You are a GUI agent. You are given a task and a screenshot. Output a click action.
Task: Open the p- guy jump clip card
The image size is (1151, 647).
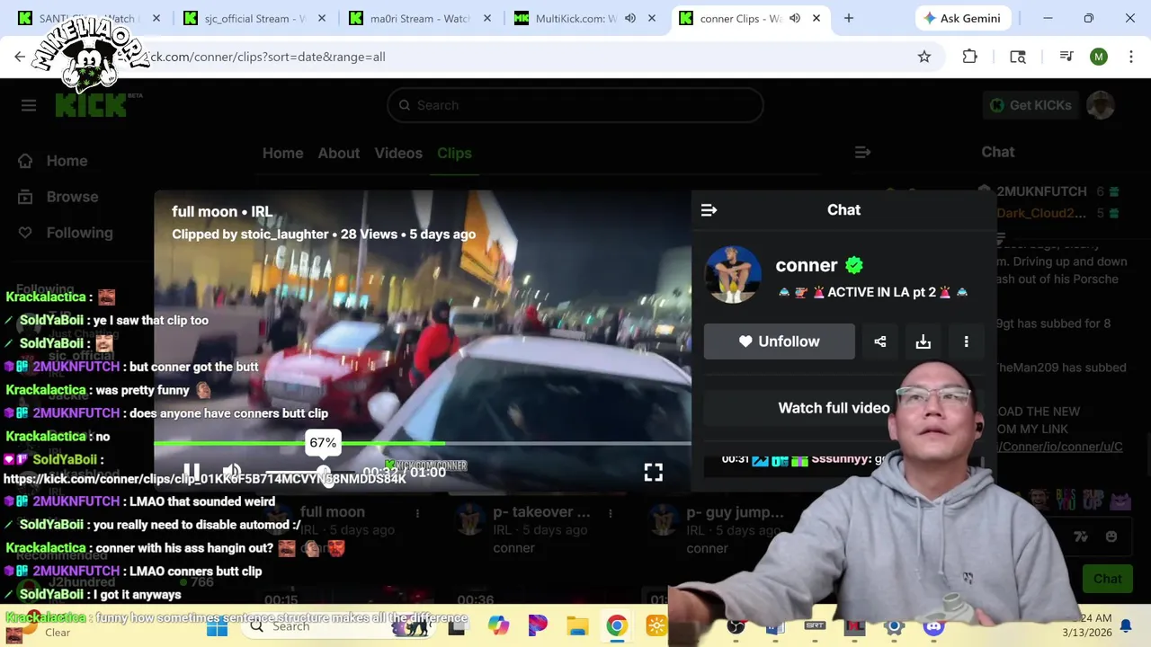coord(735,512)
